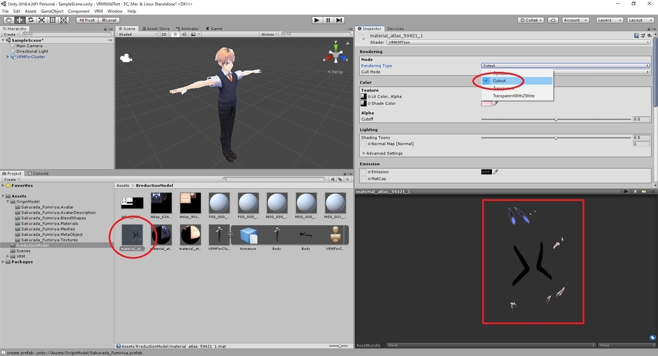
Task: Select Main Camera in Hierarchy
Action: [x=29, y=46]
